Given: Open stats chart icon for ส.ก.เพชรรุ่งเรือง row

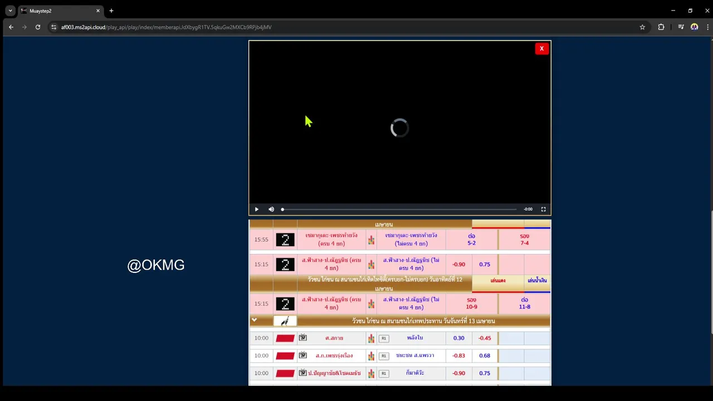Looking at the screenshot, I should [371, 356].
